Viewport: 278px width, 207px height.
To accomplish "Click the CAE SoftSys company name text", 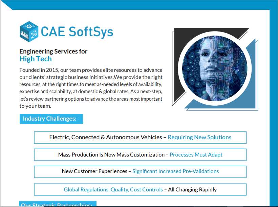I will pyautogui.click(x=77, y=32).
